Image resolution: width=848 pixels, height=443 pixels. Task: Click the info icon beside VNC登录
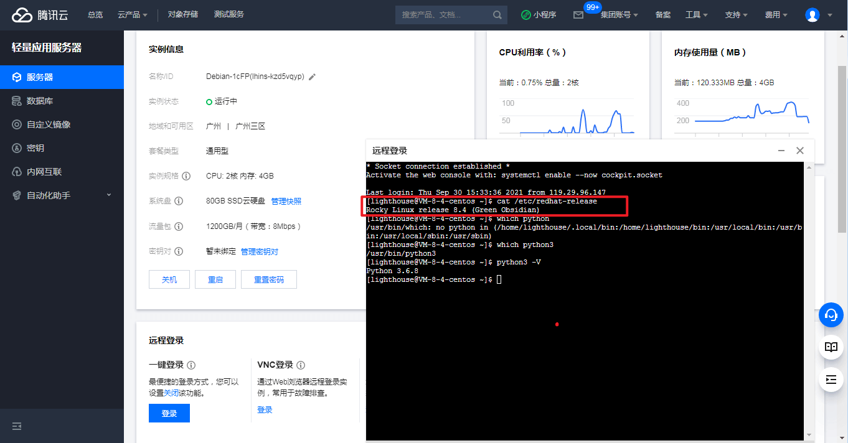(301, 365)
